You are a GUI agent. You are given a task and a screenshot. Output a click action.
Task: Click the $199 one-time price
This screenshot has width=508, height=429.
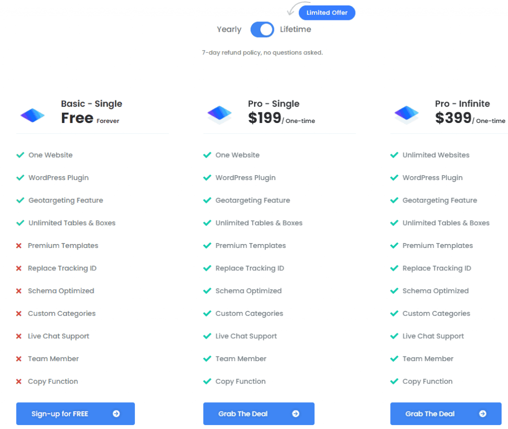(x=281, y=118)
